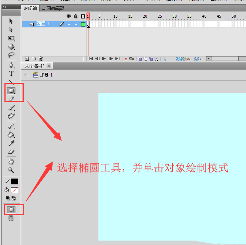
Task: Pick the Eyedropper tool
Action: tap(11, 143)
